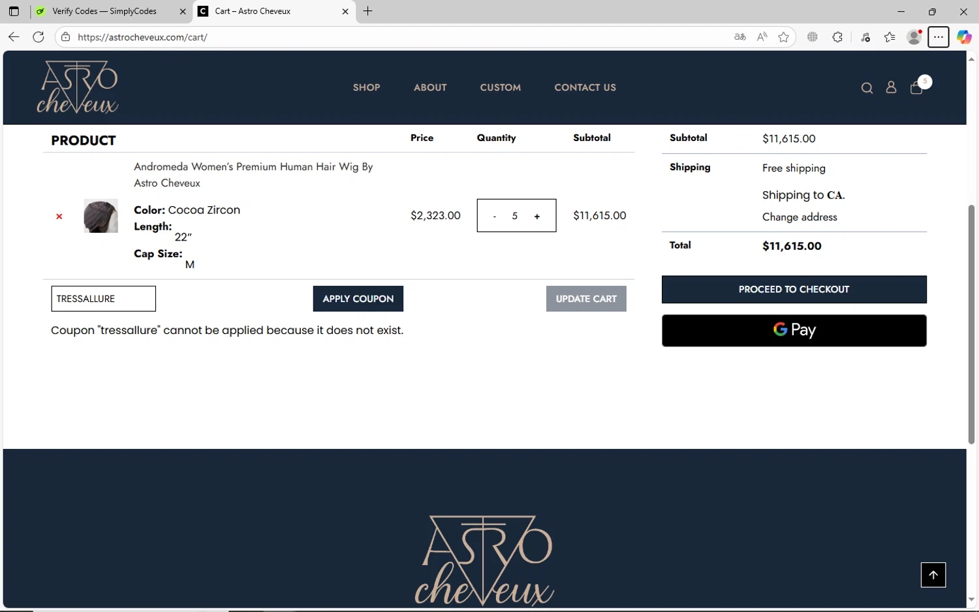The height and width of the screenshot is (612, 979).
Task: Decrease wig quantity with minus button
Action: tap(495, 217)
